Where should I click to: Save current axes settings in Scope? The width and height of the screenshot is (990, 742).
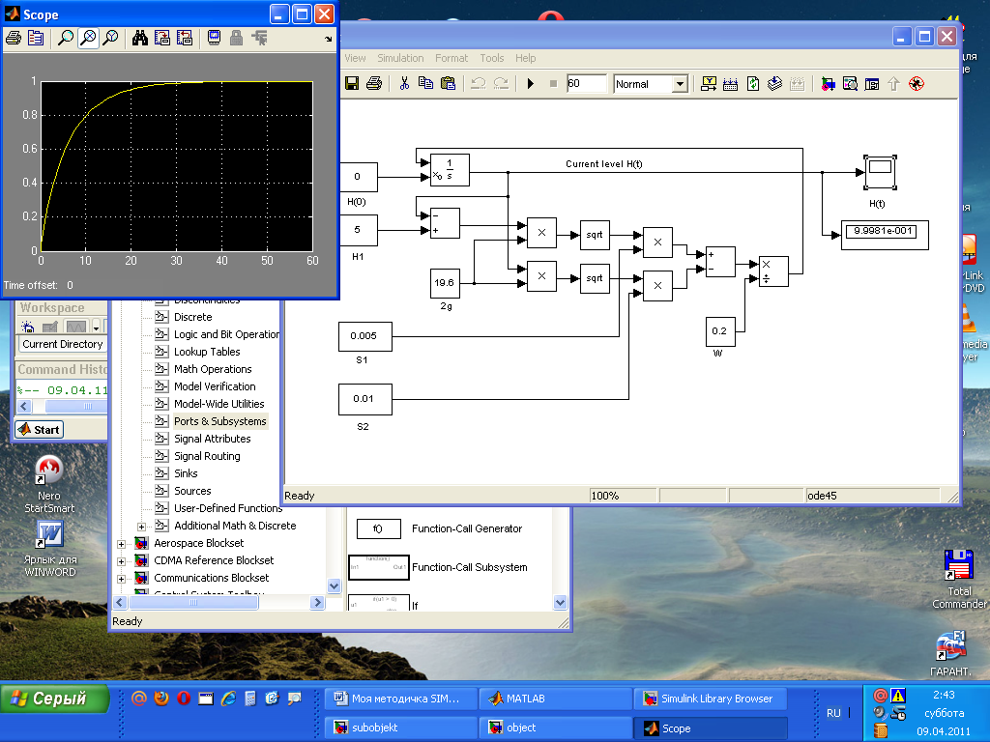(x=162, y=39)
